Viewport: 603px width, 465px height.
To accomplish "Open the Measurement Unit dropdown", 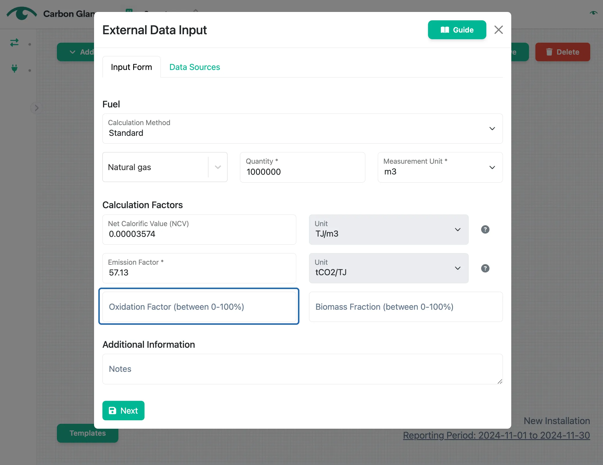I will click(440, 167).
